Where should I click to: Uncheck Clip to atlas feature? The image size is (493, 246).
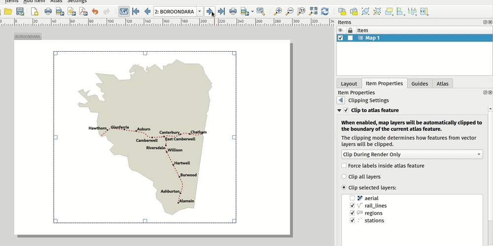(x=346, y=110)
